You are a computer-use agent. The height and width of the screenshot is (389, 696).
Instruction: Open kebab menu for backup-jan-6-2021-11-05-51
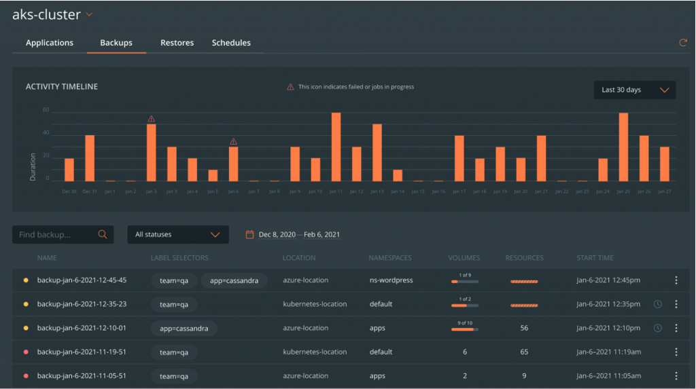click(x=676, y=375)
